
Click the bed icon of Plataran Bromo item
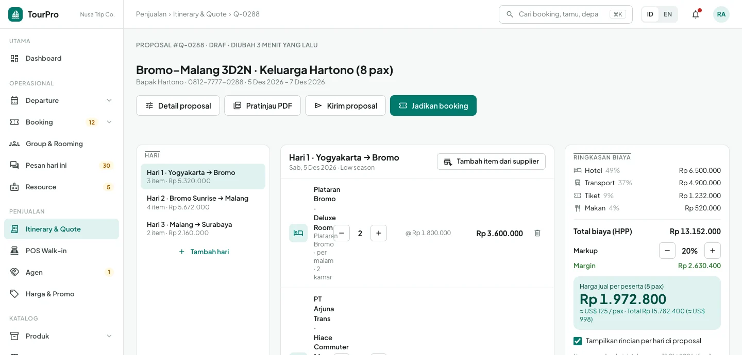pyautogui.click(x=298, y=233)
